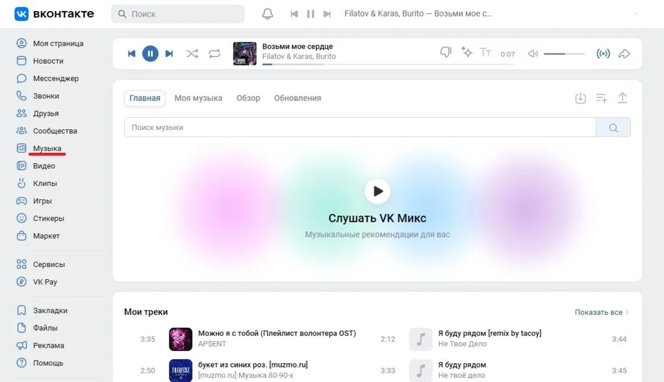Adjust the volume slider
The image size is (664, 382).
coord(564,54)
